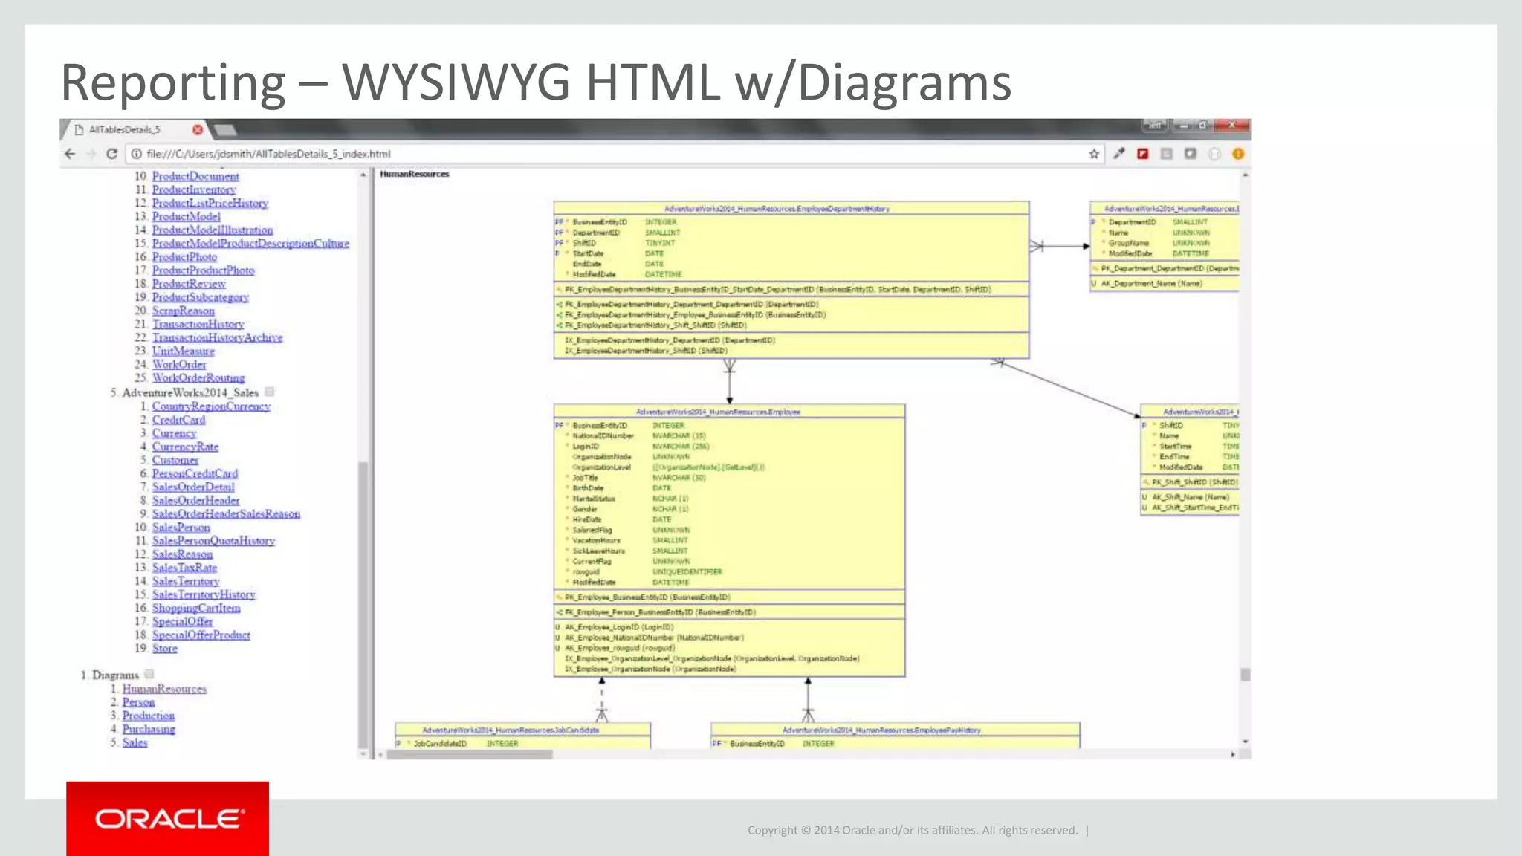1522x856 pixels.
Task: Open the WorkOrderRouting link
Action: [x=198, y=378]
